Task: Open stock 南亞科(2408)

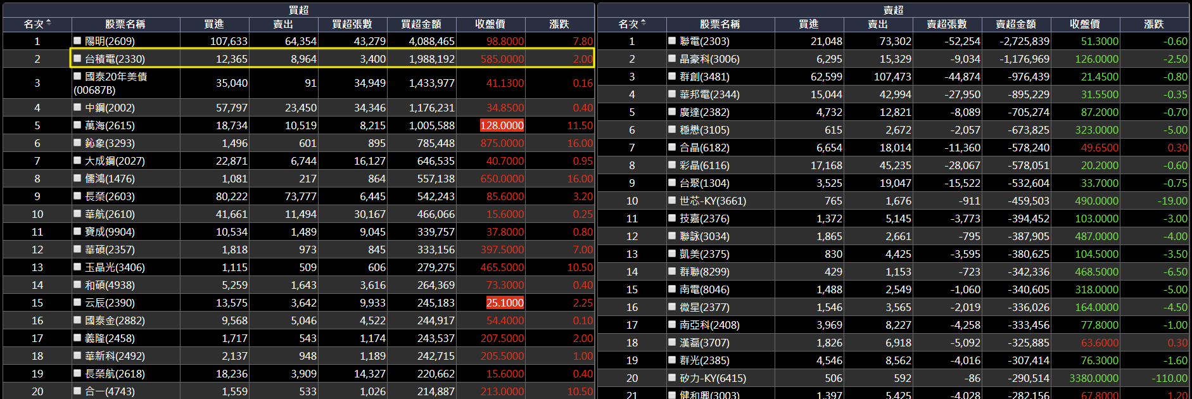Action: 710,325
